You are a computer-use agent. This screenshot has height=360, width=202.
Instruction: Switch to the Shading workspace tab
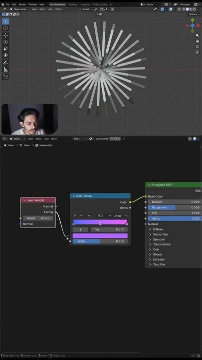[73, 4]
